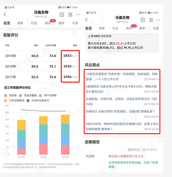Toggle 行业中位数总分 legend swatch
The width and height of the screenshot is (172, 177).
(28, 100)
